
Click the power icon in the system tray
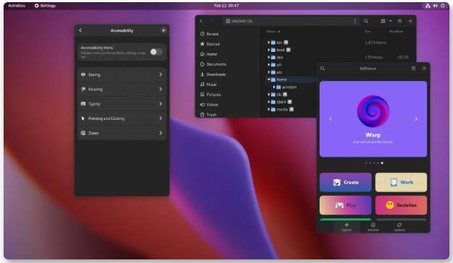pyautogui.click(x=443, y=6)
